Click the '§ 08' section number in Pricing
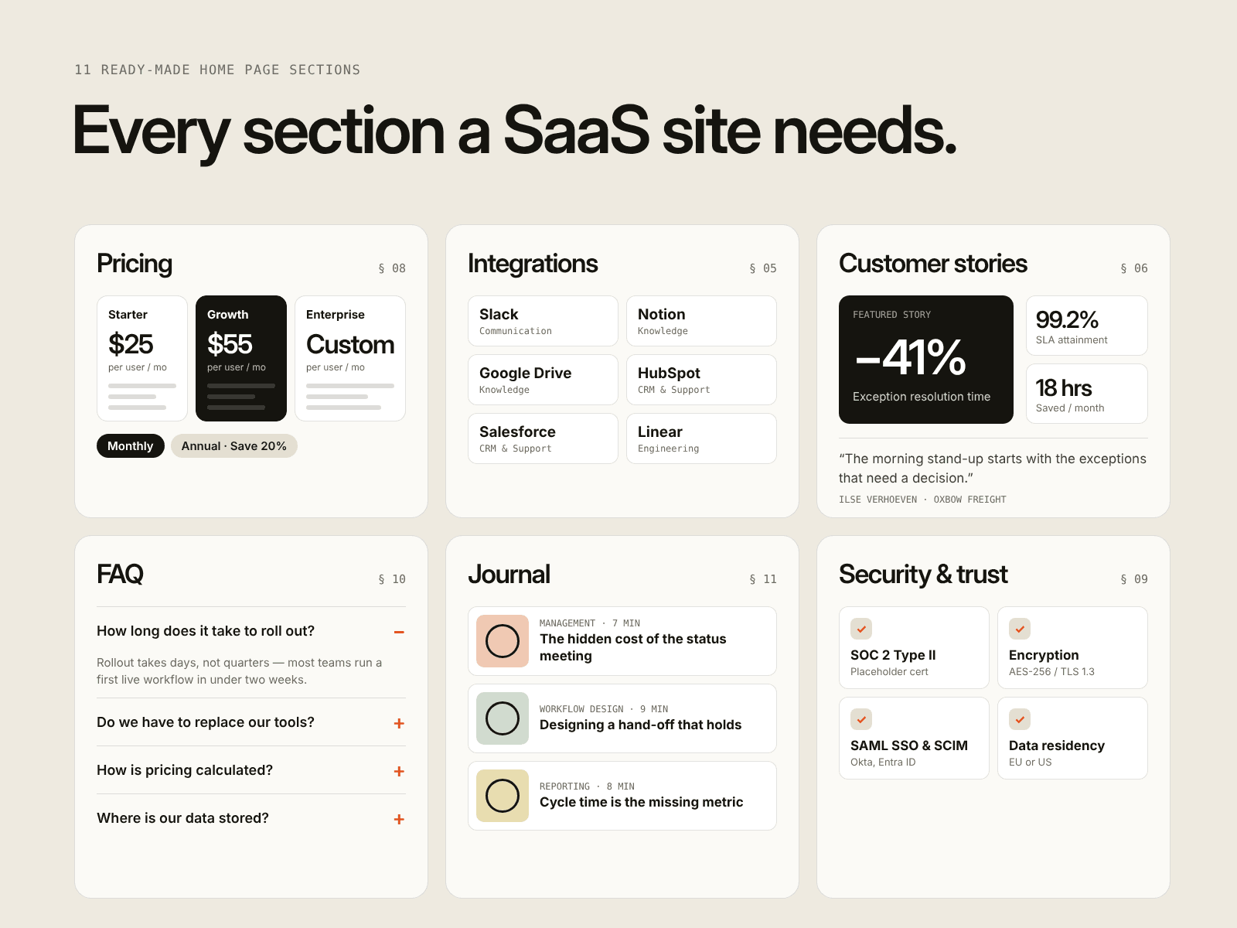 392,268
